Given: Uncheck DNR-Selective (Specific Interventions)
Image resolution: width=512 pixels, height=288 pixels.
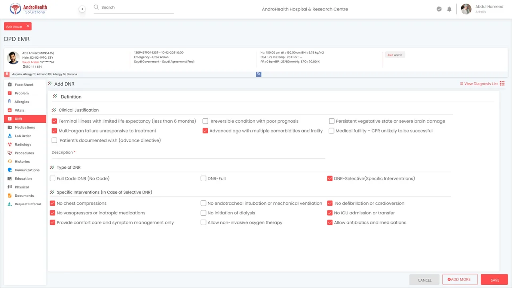Looking at the screenshot, I should 330,178.
